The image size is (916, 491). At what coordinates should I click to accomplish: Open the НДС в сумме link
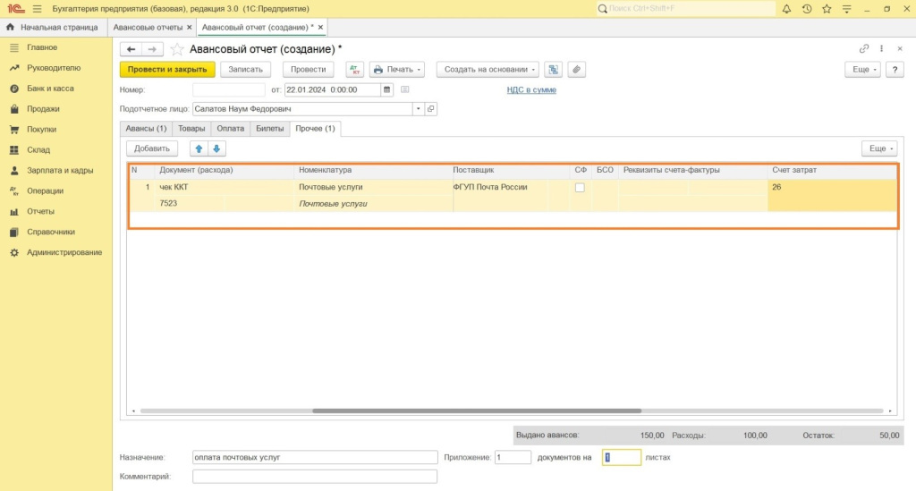tap(531, 89)
